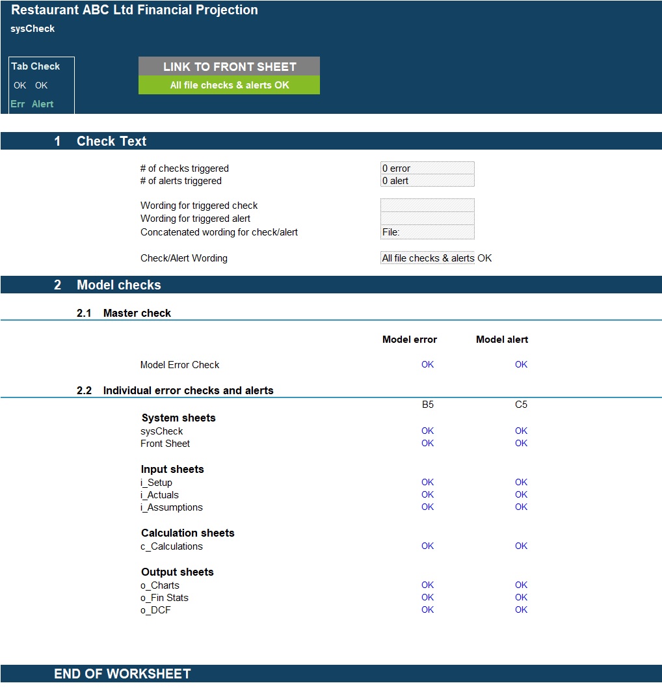This screenshot has width=662, height=696.
Task: Open the o_Charts error OK link
Action: pyautogui.click(x=428, y=585)
